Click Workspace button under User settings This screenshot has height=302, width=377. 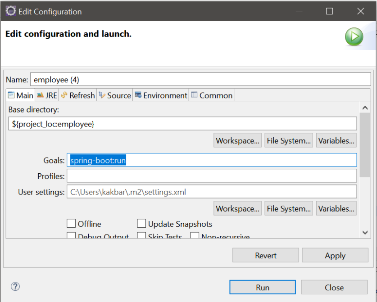[237, 208]
